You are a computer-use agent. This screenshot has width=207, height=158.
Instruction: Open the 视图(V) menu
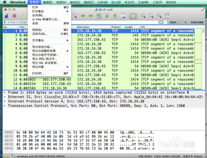click(61, 2)
